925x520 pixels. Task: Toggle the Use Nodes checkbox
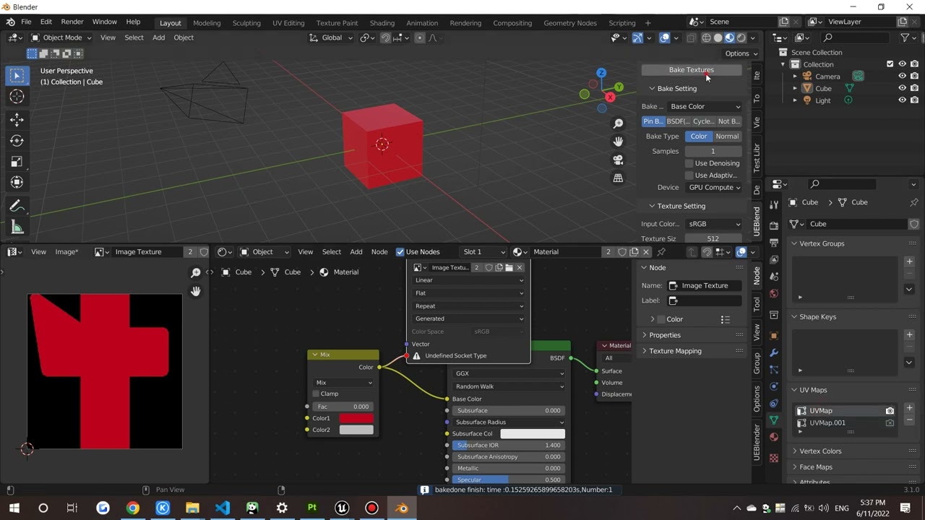(400, 252)
